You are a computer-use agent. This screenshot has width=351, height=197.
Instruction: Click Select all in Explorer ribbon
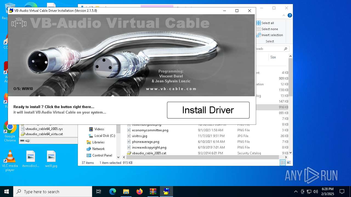coord(265,23)
